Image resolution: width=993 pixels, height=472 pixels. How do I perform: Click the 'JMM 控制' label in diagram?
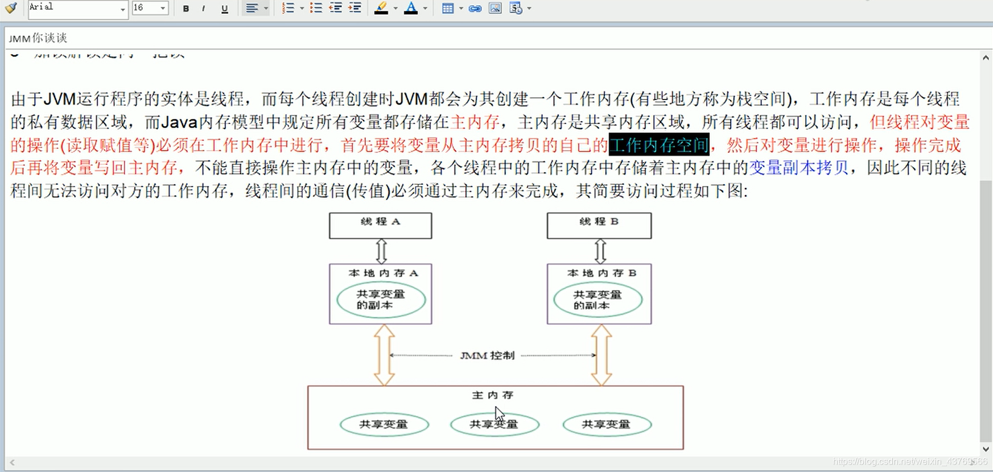(x=487, y=355)
